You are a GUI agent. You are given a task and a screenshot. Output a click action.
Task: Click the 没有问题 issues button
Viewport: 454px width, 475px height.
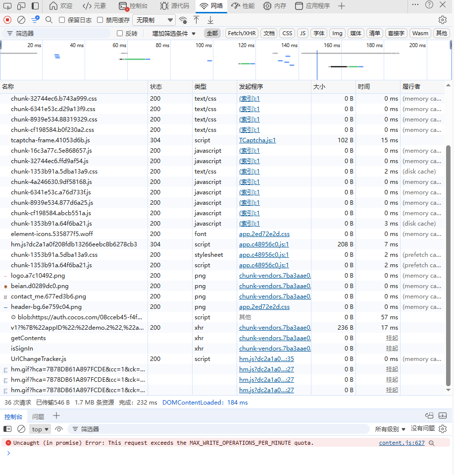422,428
